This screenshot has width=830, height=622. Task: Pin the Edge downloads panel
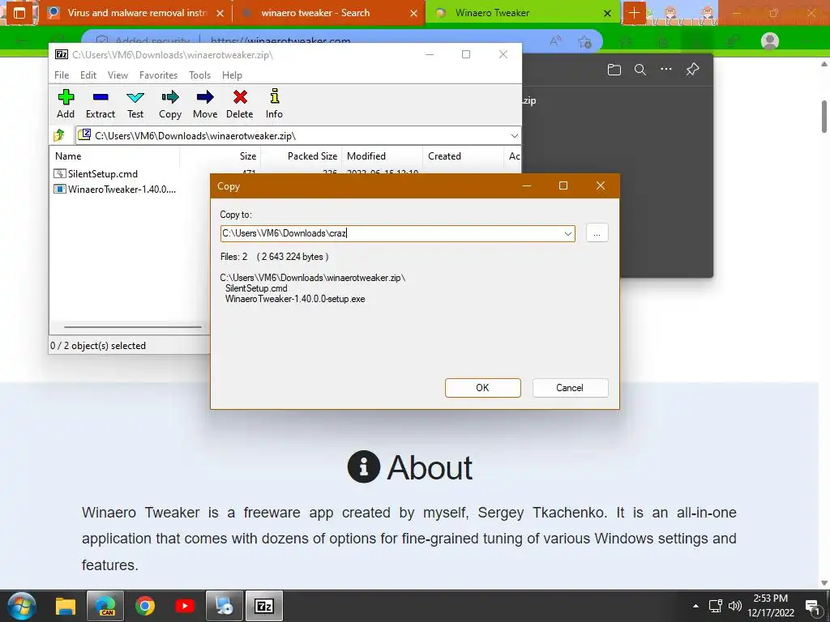pyautogui.click(x=692, y=70)
